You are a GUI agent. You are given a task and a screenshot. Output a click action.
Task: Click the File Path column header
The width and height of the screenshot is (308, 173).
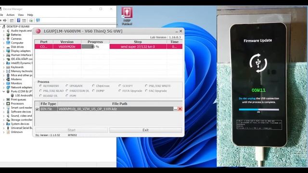point(120,104)
